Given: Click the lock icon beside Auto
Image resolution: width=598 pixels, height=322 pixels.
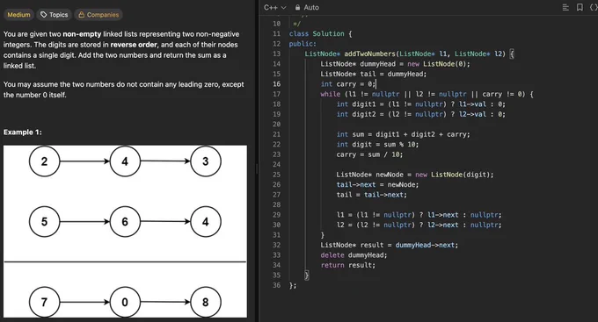Looking at the screenshot, I should pos(297,7).
